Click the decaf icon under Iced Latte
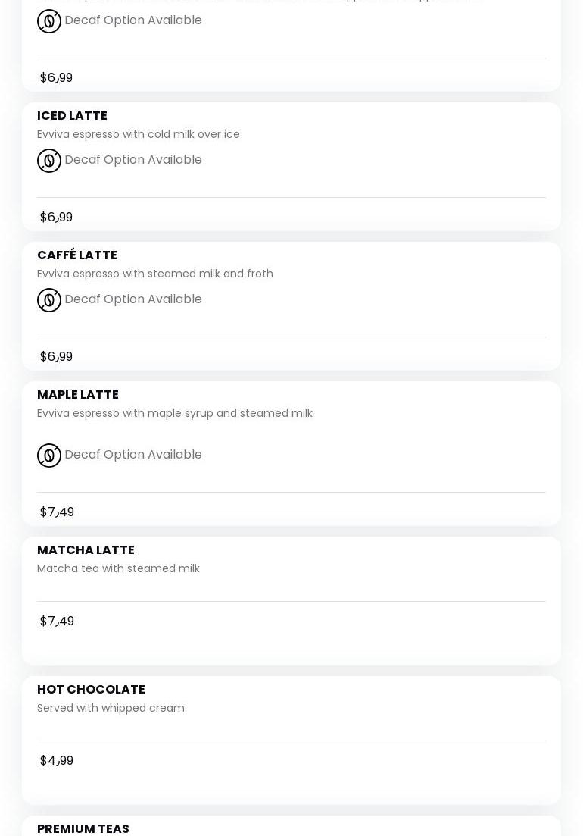Viewport: 583px width, 836px height. (49, 161)
